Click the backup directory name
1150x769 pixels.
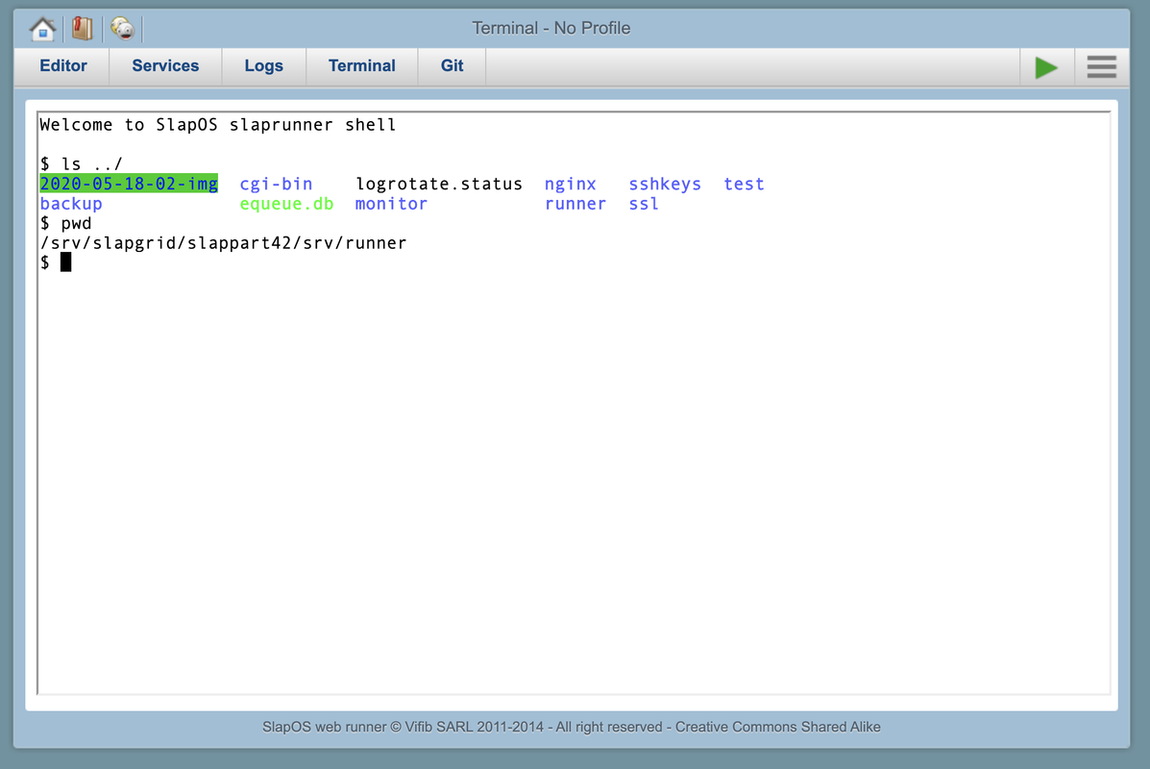pos(71,203)
